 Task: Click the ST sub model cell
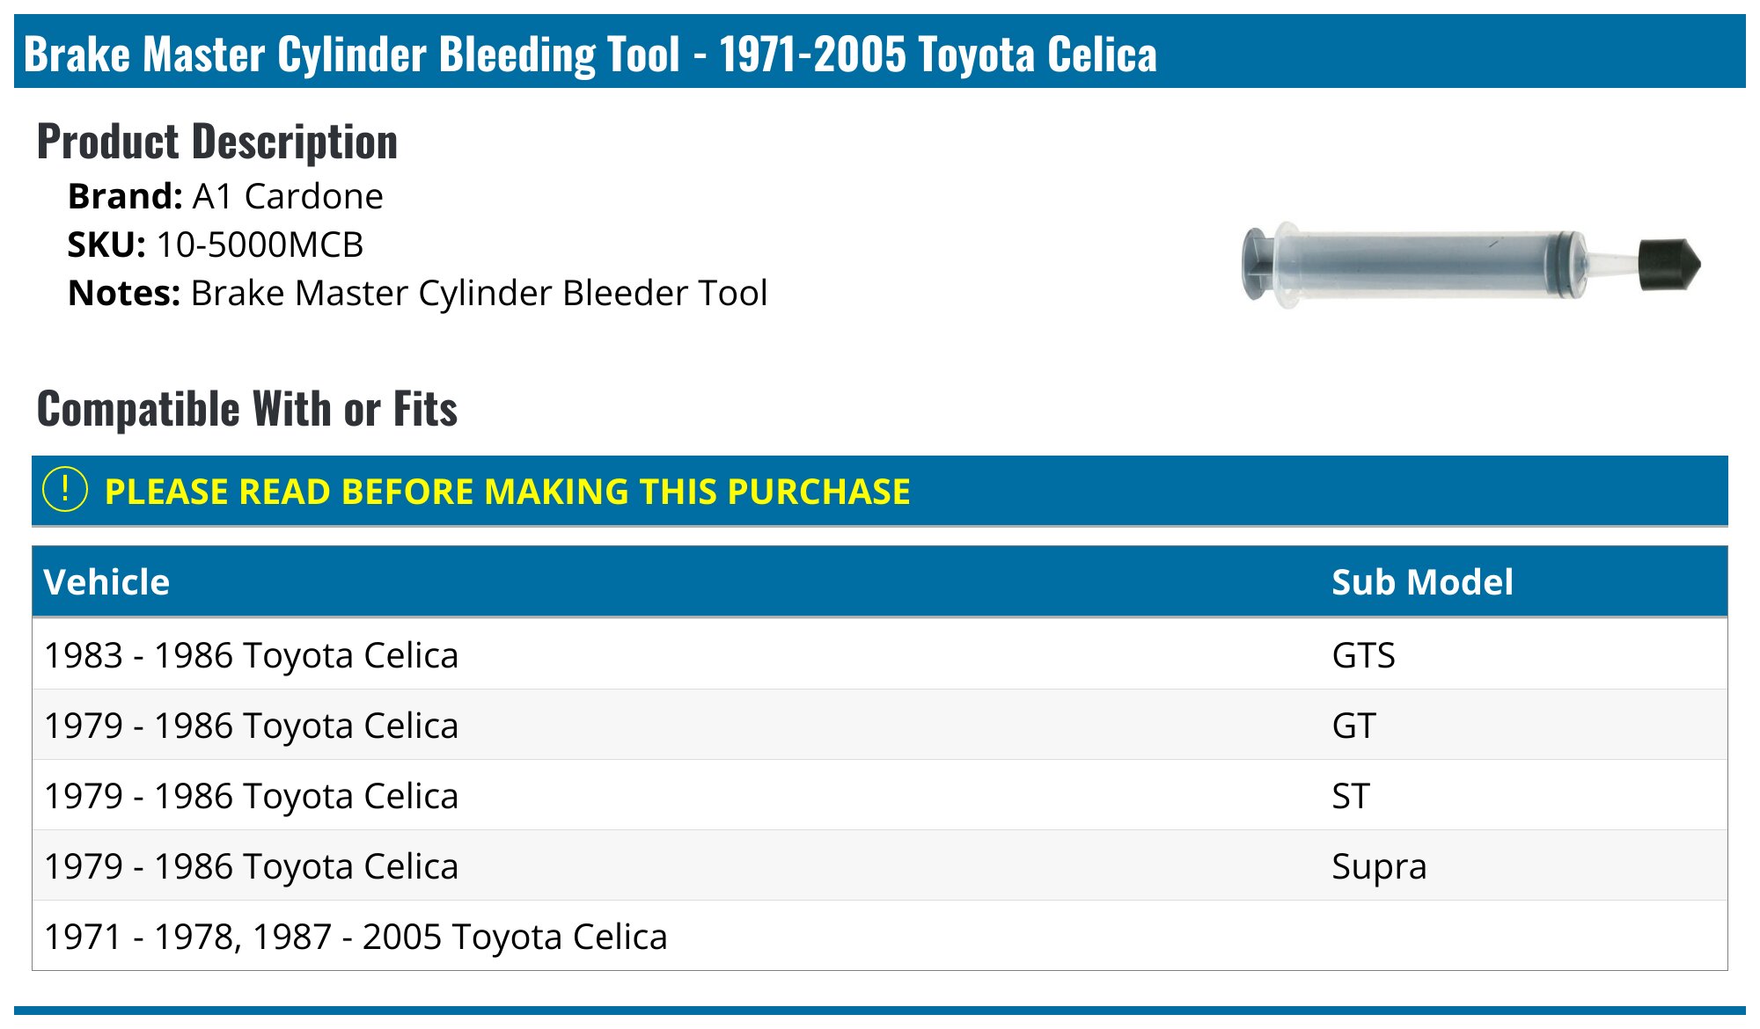point(1351,796)
